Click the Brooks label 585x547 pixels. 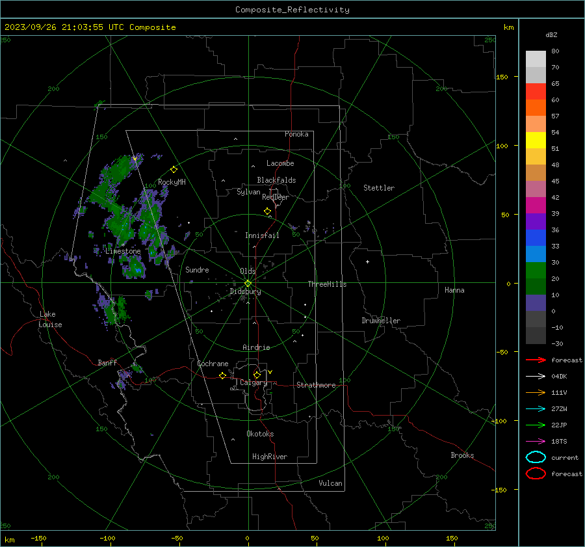pos(462,455)
